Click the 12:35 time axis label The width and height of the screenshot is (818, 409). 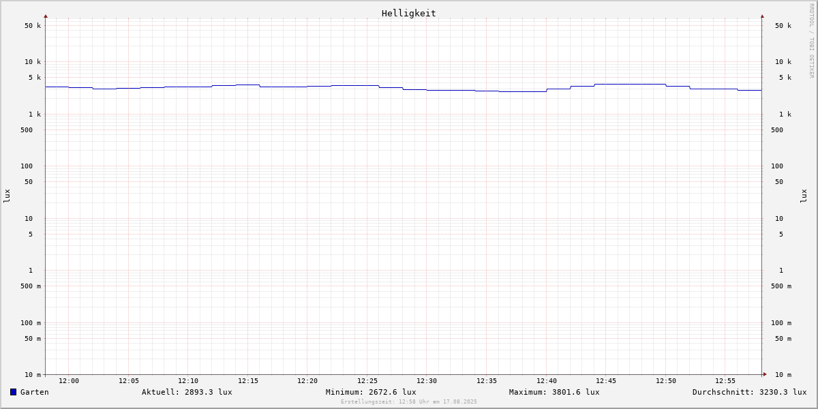click(487, 381)
